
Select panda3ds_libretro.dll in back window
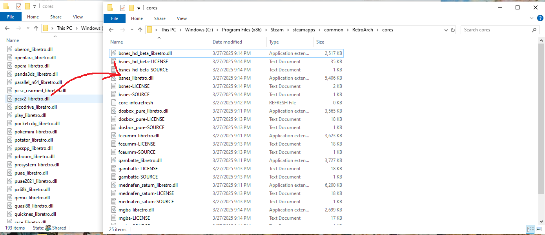pos(36,74)
